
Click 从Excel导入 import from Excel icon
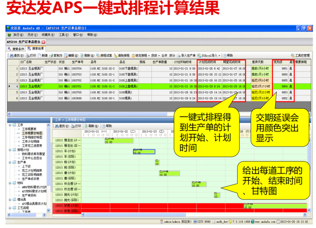pyautogui.click(x=199, y=56)
